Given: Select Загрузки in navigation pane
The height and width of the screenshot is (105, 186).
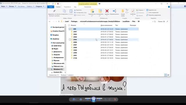Looking at the screenshot, I should (x=57, y=55).
